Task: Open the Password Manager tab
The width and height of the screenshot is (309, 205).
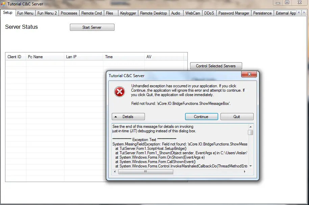Action: (x=234, y=13)
